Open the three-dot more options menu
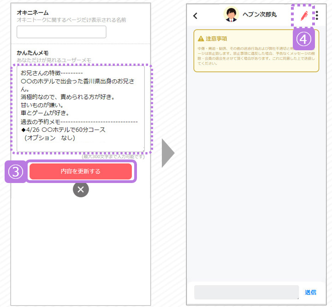332x307 pixels. click(317, 16)
